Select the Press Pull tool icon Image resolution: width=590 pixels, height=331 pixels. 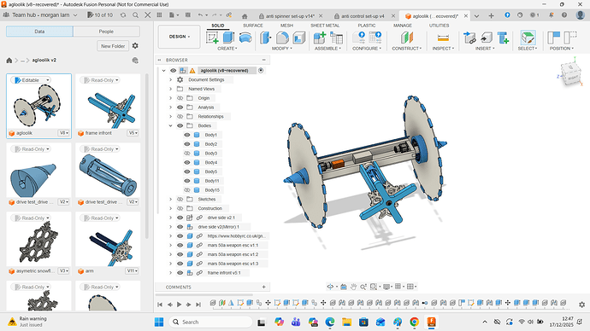[x=266, y=38]
